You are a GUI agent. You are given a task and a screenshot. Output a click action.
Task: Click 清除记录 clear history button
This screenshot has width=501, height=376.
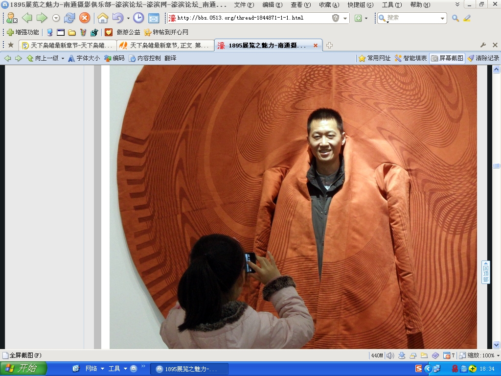pos(483,58)
